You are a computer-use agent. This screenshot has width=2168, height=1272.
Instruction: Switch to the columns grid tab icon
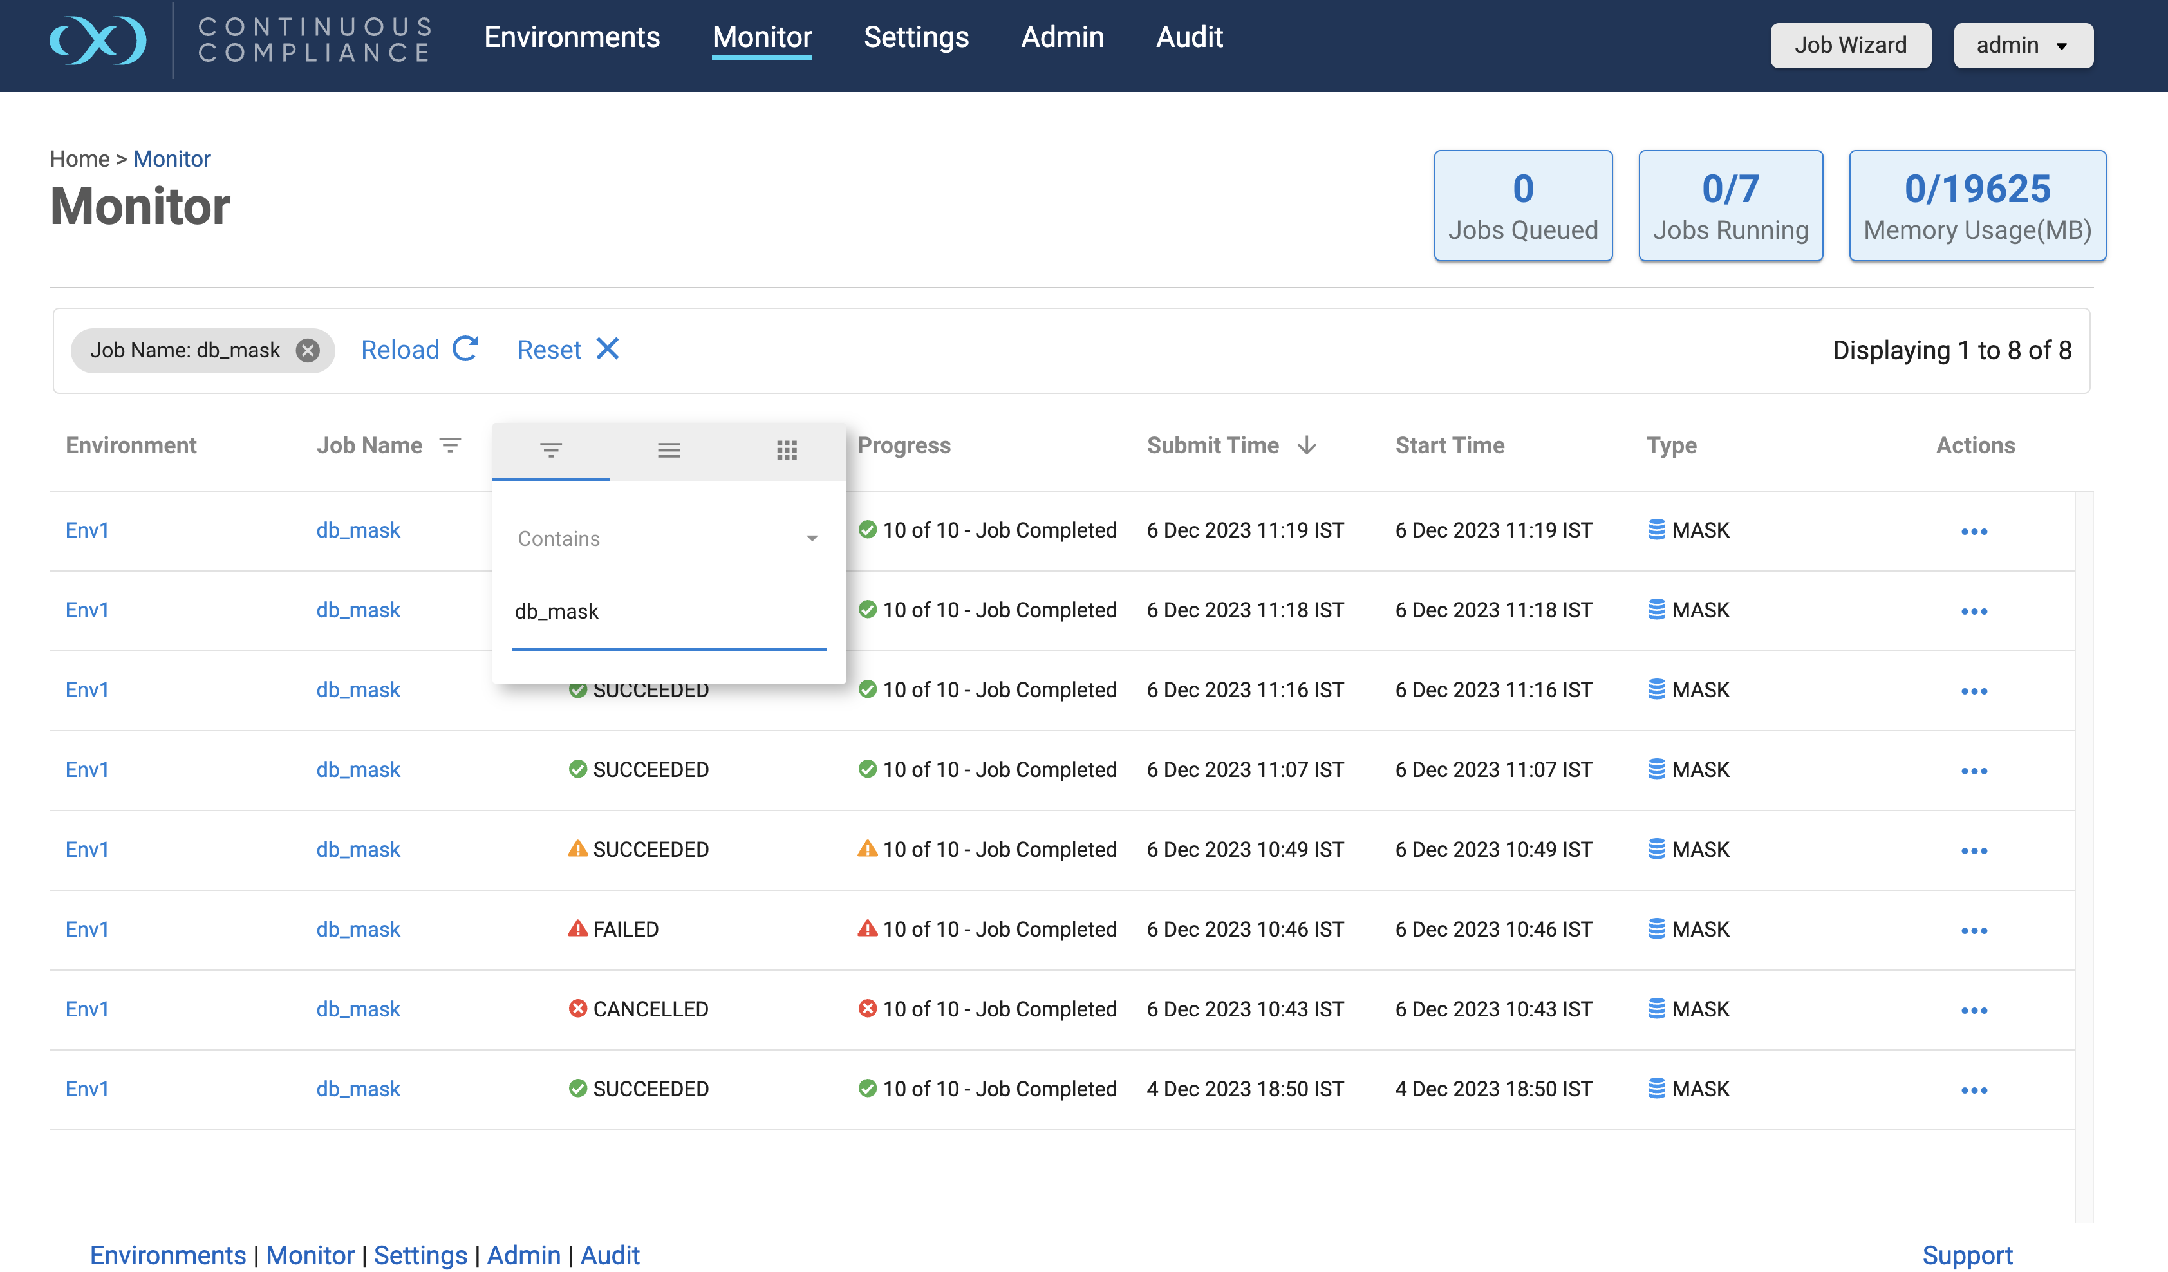coord(787,449)
